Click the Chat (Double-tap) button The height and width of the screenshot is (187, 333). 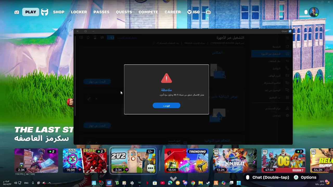coord(268,177)
